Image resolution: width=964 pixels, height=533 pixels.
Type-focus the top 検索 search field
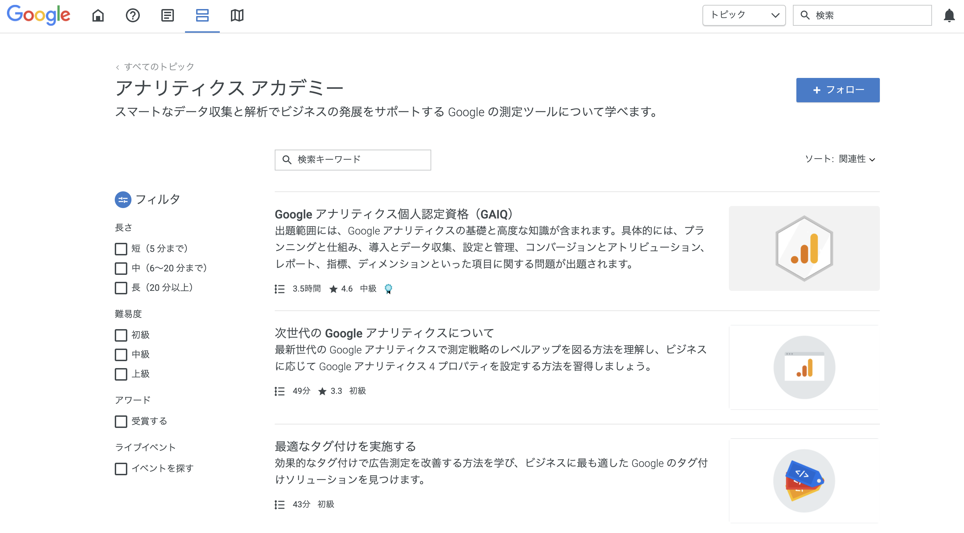click(862, 15)
